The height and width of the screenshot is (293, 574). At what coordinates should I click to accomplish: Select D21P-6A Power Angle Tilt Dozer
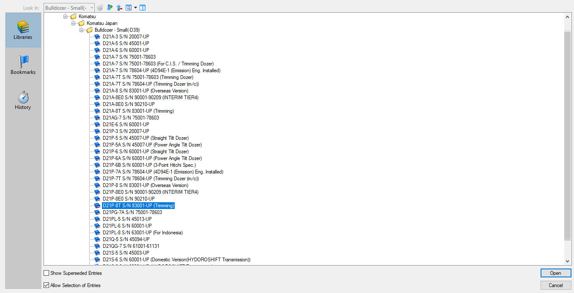(x=152, y=158)
